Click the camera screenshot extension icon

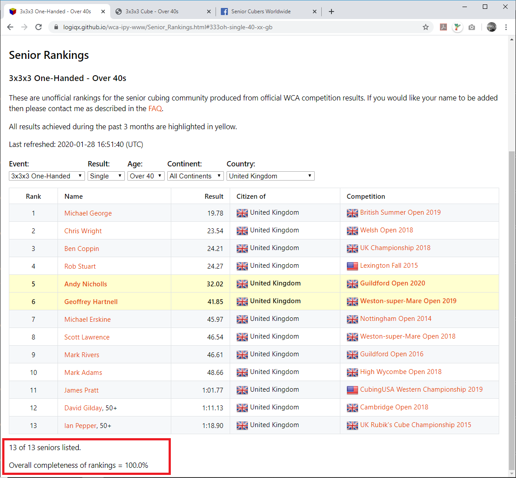tap(472, 27)
